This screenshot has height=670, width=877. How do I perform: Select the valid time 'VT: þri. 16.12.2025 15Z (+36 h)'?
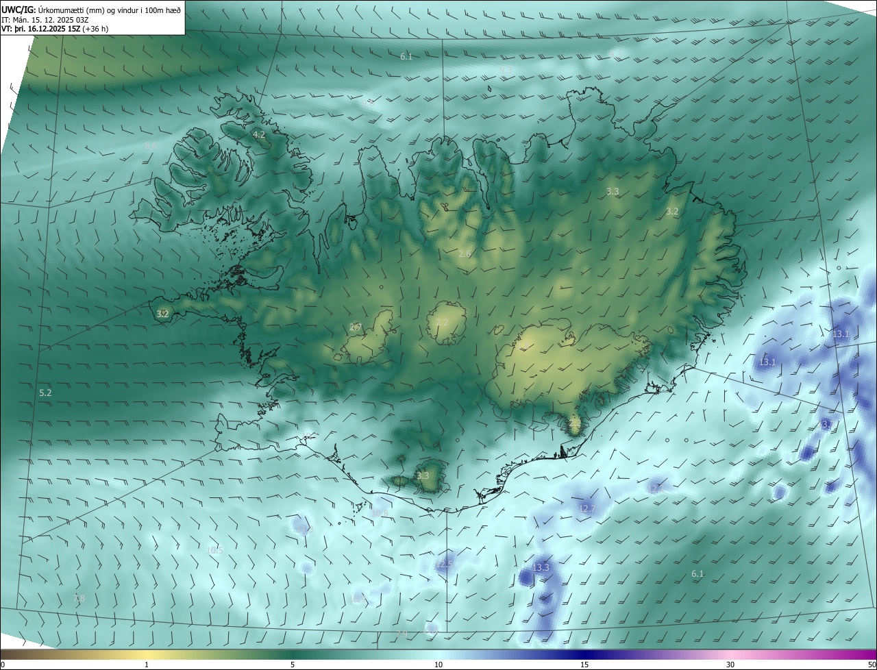[x=55, y=29]
